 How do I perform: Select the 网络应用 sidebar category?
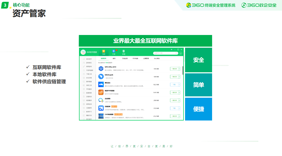[88, 104]
